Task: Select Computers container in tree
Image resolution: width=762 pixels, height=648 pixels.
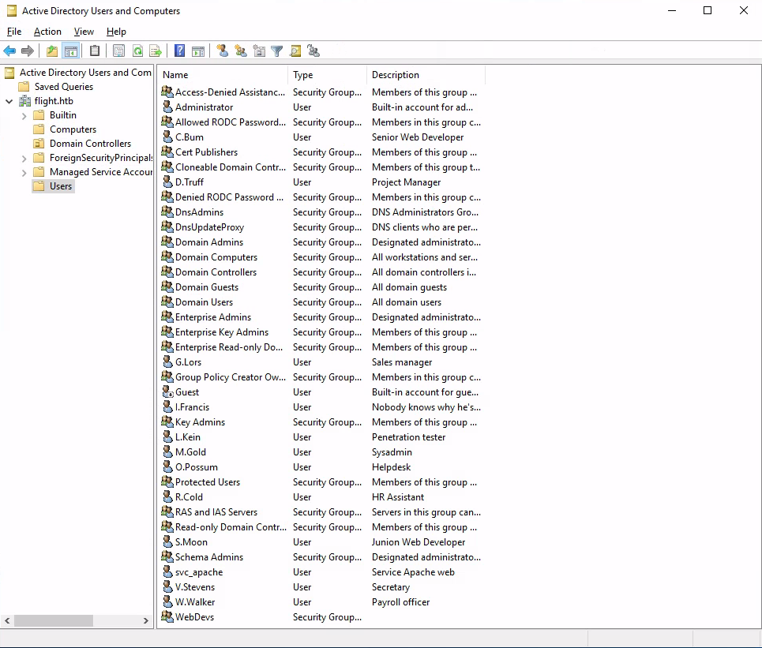Action: pos(73,129)
